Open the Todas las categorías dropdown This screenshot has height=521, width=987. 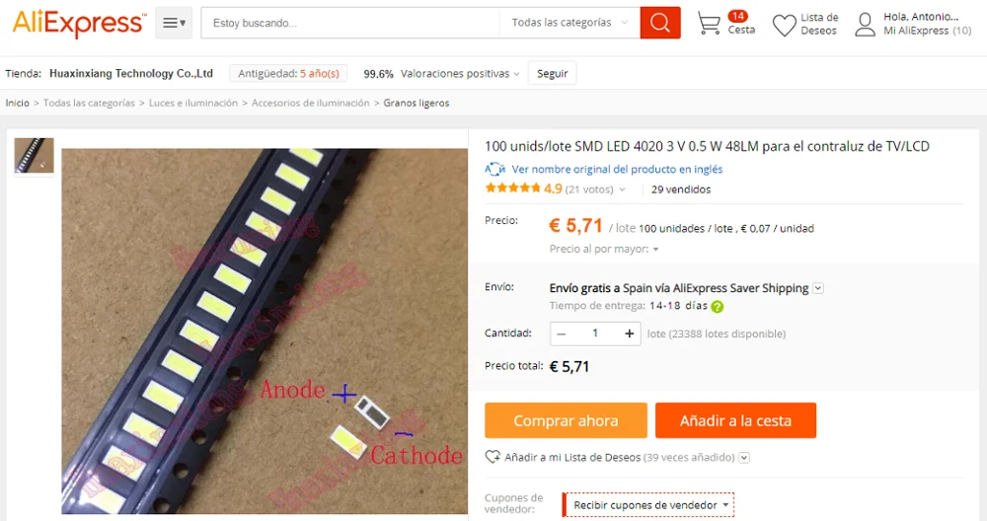click(x=569, y=23)
